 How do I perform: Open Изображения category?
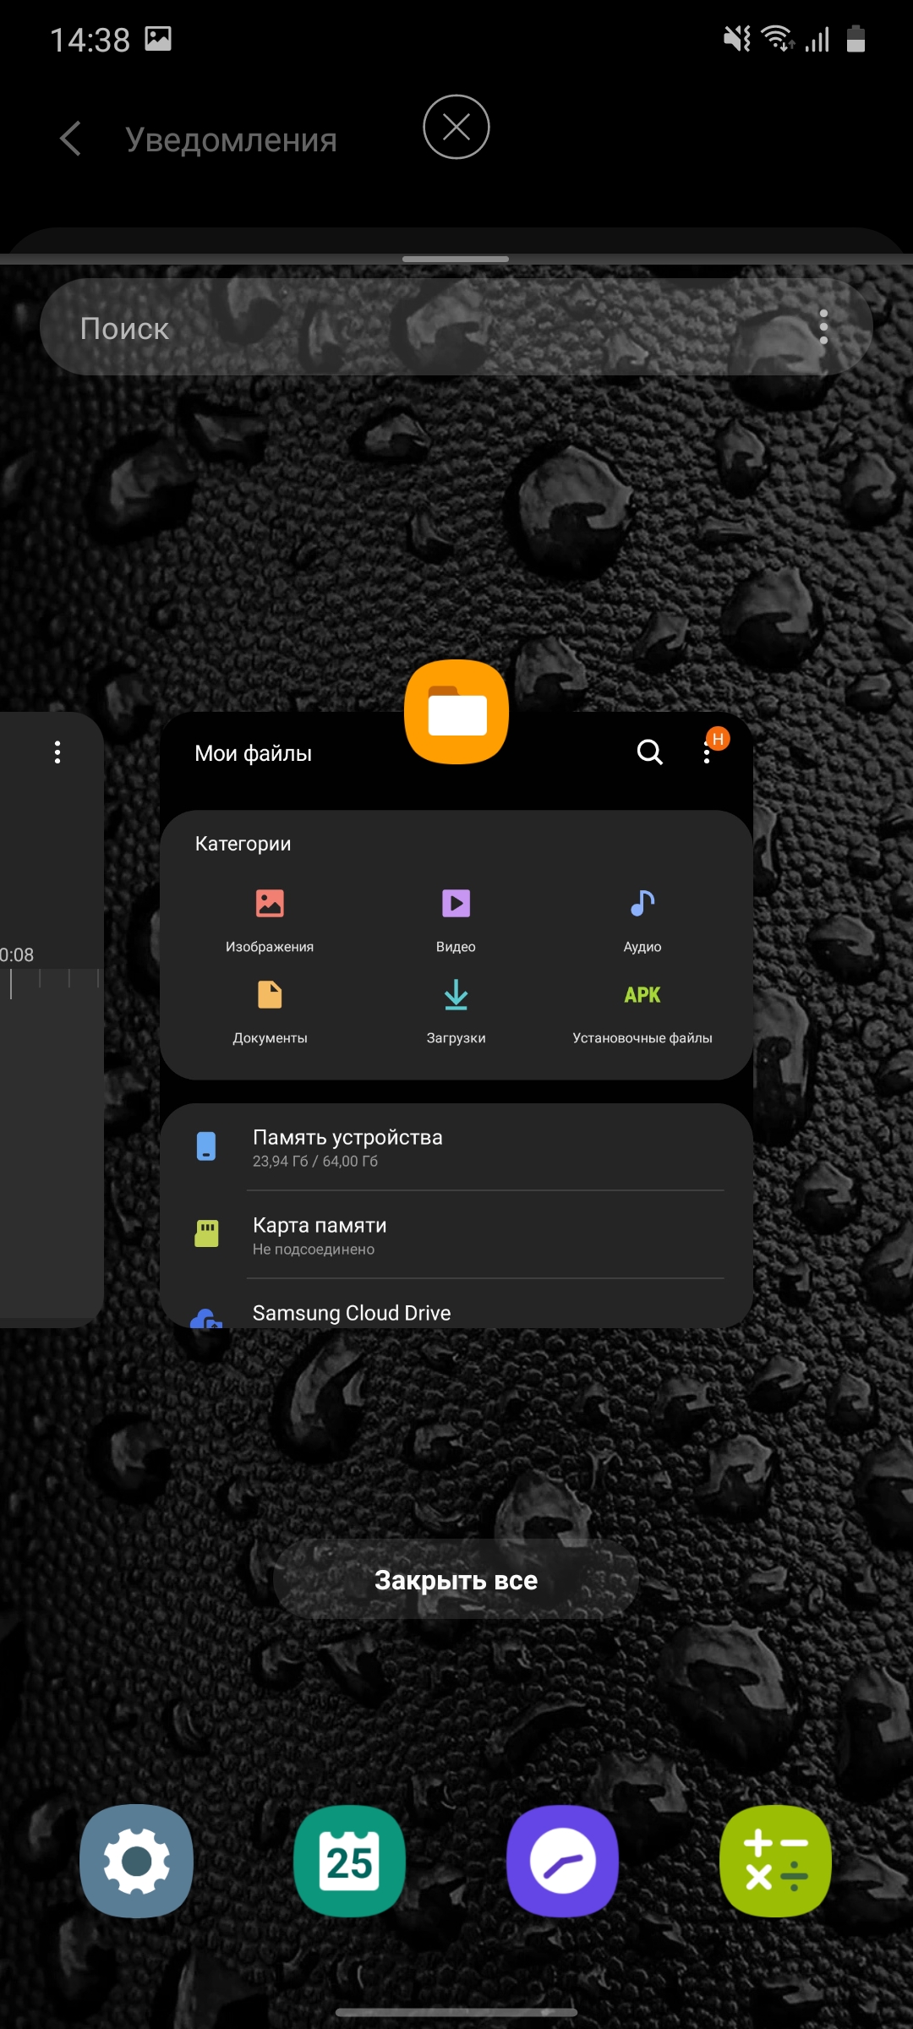pyautogui.click(x=270, y=919)
